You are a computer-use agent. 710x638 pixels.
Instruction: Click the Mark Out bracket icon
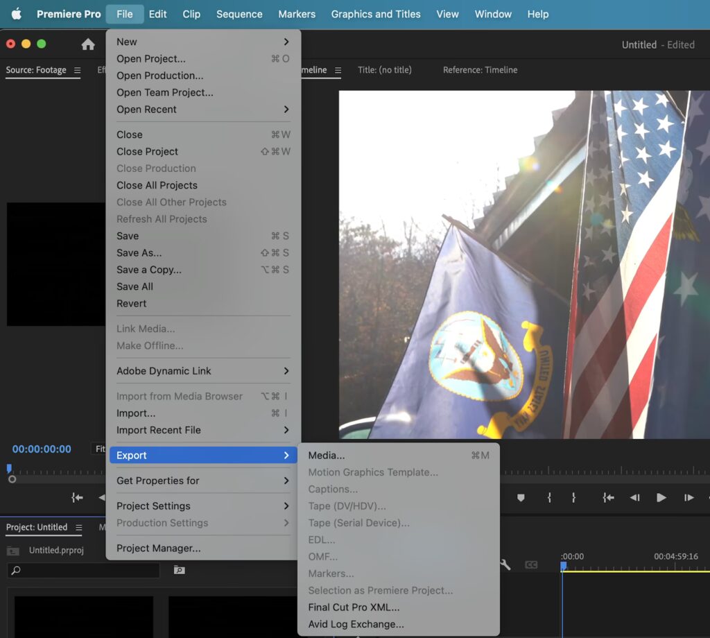573,497
